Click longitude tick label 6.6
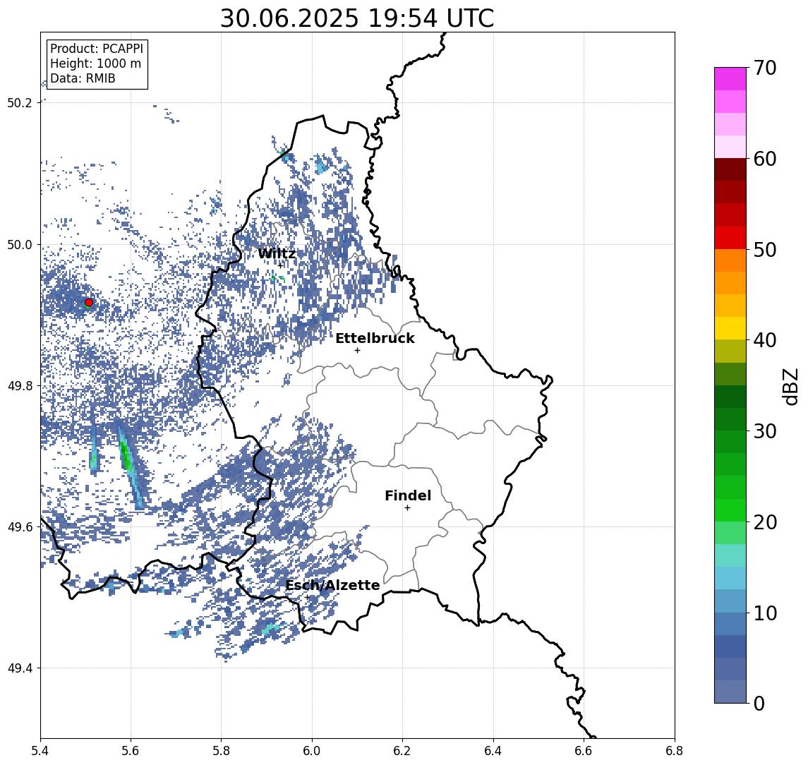 [x=584, y=751]
